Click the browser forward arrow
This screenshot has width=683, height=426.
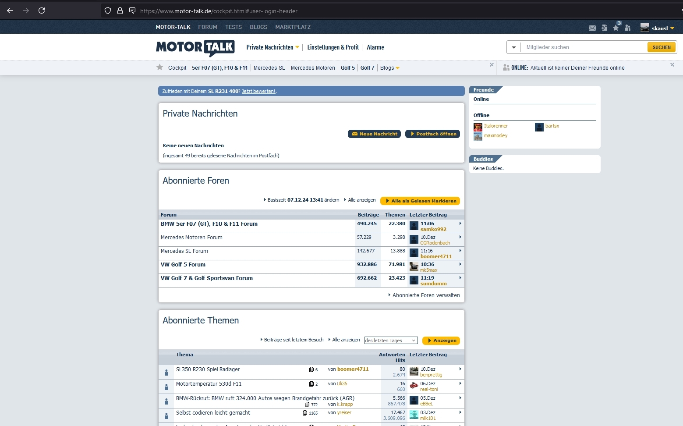[x=26, y=11]
